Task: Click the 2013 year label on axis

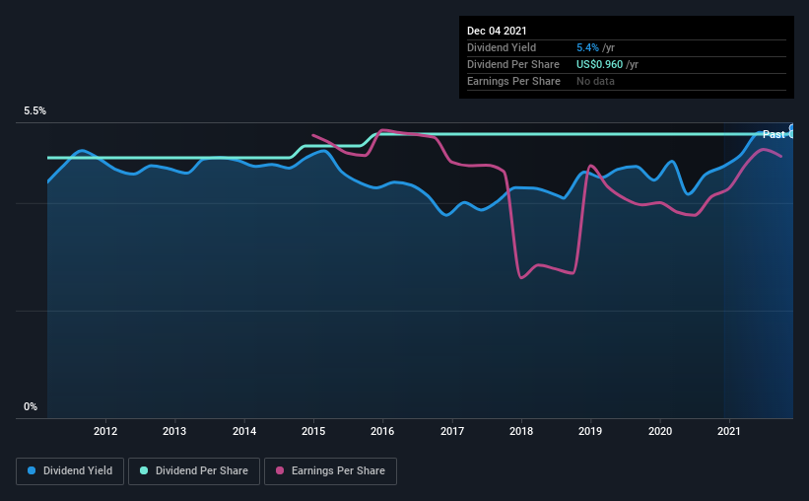Action: (x=174, y=431)
